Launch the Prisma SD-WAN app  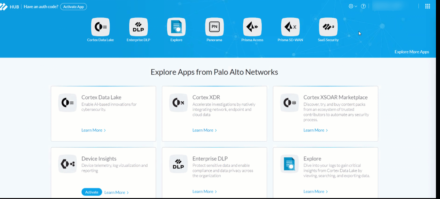click(x=290, y=27)
